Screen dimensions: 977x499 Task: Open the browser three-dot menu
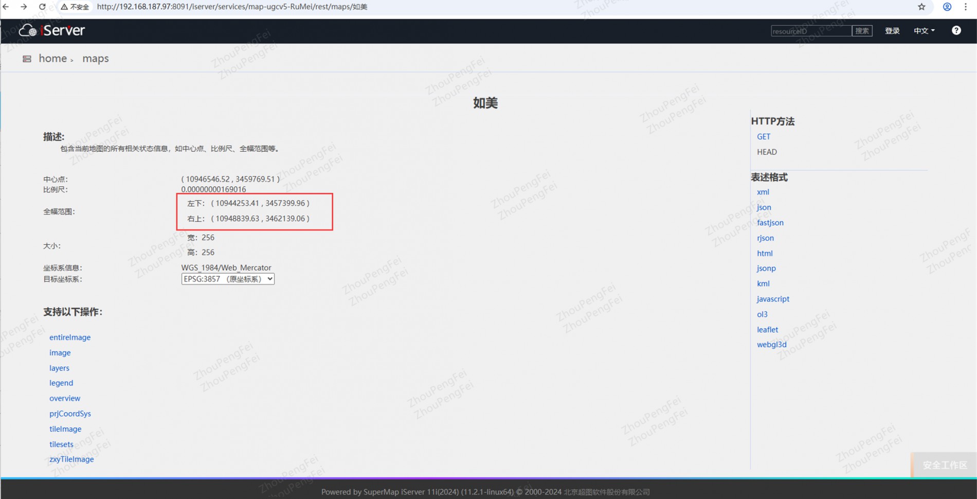pos(965,7)
